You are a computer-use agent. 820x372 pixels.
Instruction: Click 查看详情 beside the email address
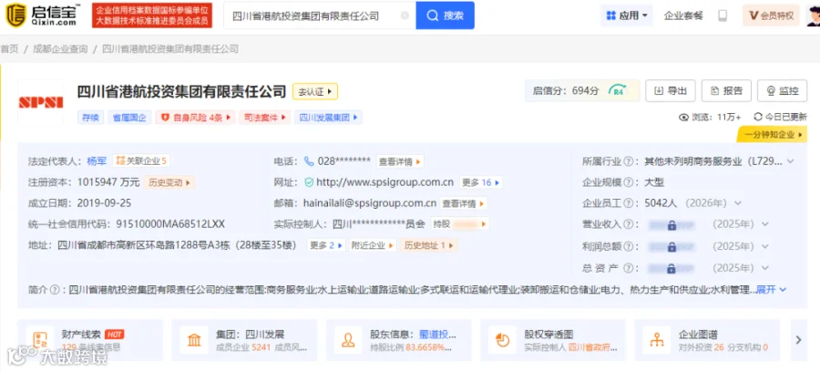pyautogui.click(x=464, y=203)
